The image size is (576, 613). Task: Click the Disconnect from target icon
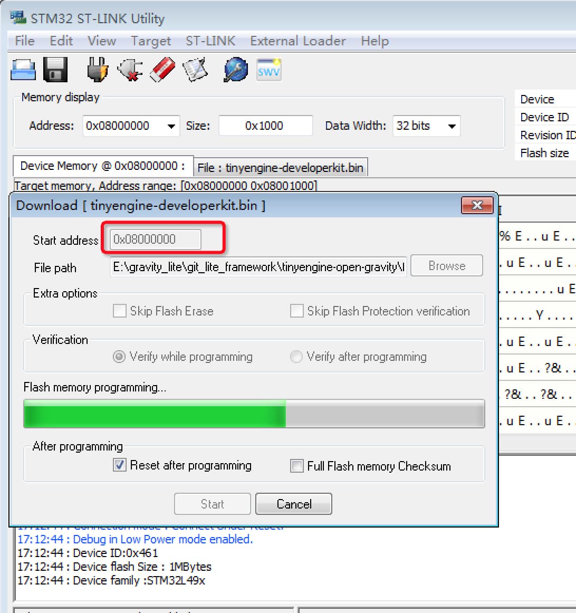pos(130,70)
